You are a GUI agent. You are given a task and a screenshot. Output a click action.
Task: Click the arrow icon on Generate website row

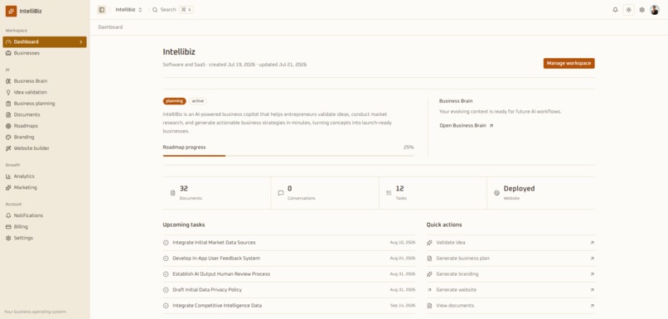[592, 290]
